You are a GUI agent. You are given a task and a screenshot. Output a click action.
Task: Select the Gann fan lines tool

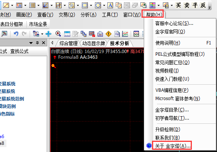45,5
